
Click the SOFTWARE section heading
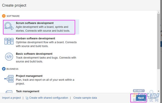(x=13, y=16)
